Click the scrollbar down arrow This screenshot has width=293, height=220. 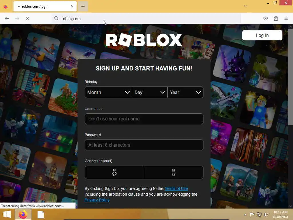coord(290,206)
